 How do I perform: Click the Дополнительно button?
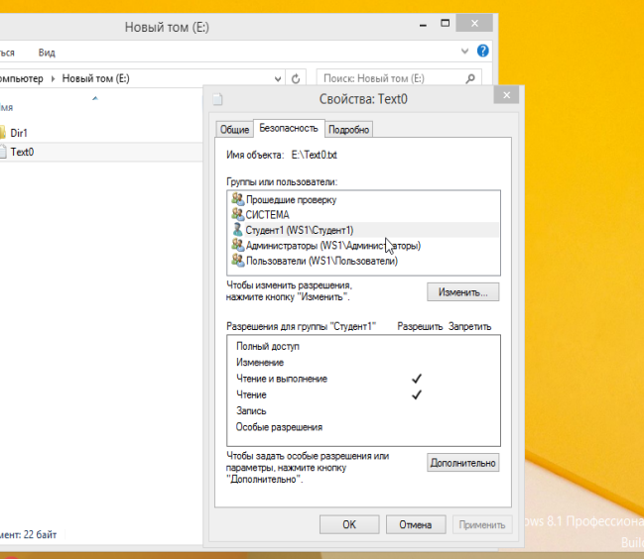463,463
